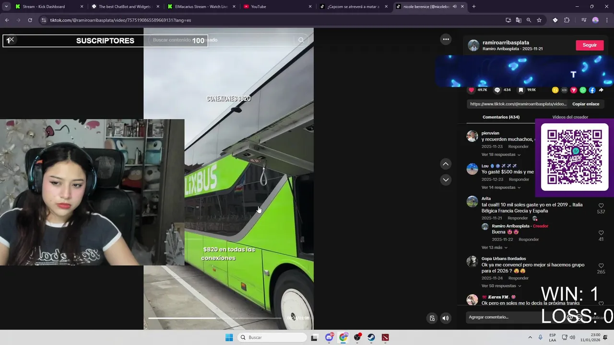Open comments via the speech bubble icon

(497, 90)
